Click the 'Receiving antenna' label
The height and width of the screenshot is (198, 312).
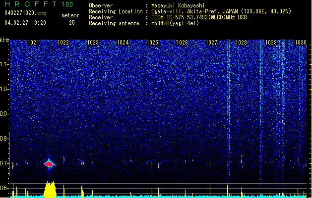[x=114, y=23]
